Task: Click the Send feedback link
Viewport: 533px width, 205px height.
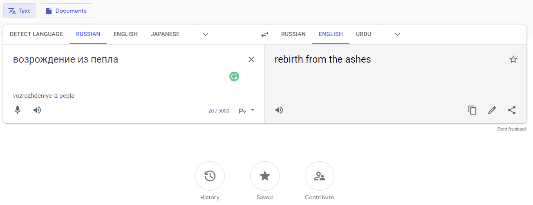Action: pyautogui.click(x=512, y=129)
